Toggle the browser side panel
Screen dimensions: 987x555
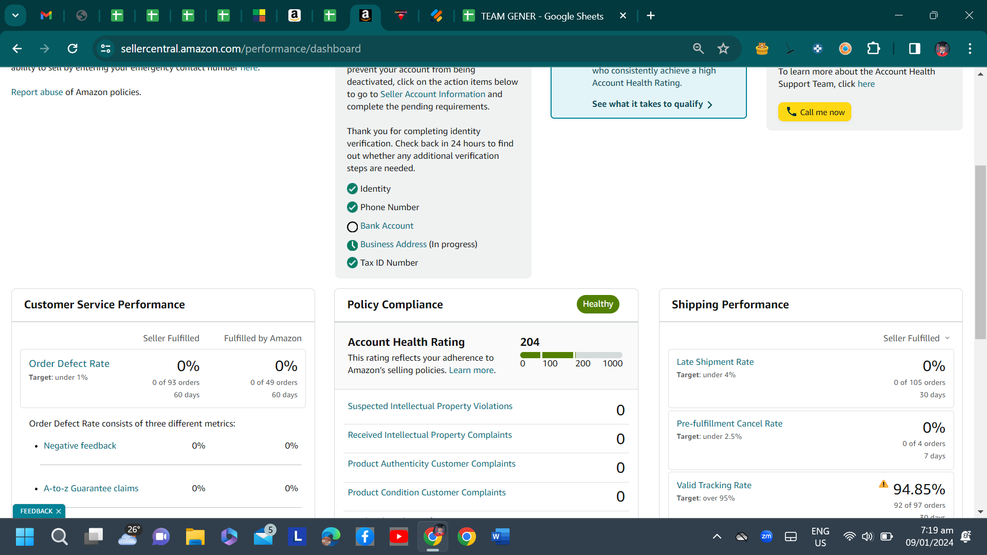915,48
